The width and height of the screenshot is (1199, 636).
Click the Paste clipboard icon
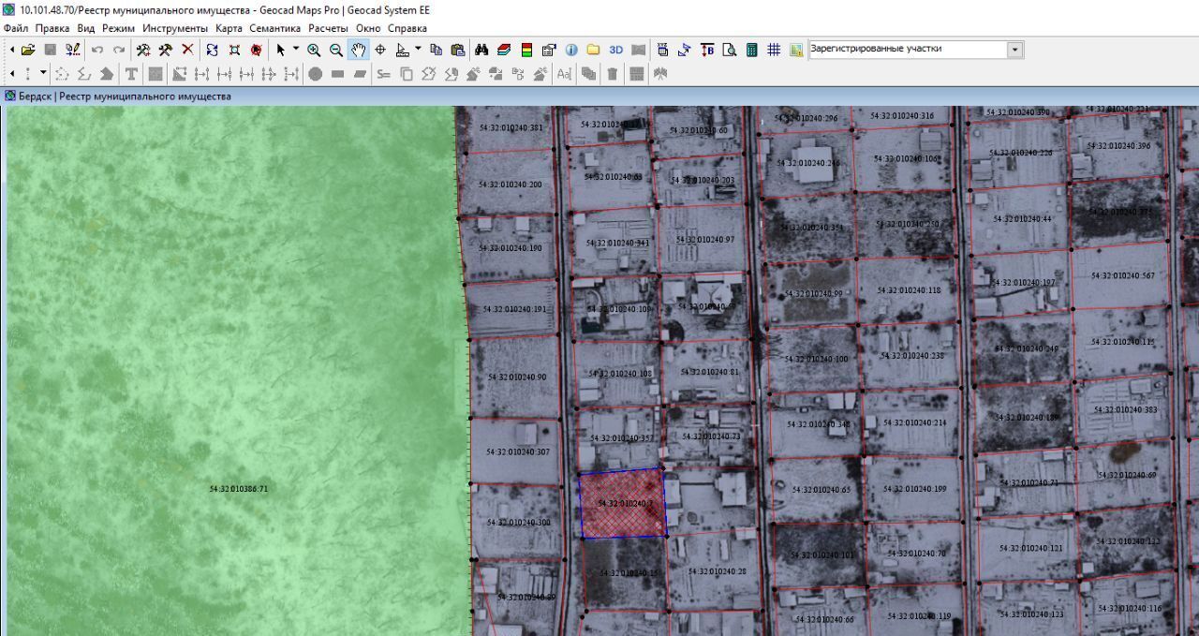pos(457,50)
